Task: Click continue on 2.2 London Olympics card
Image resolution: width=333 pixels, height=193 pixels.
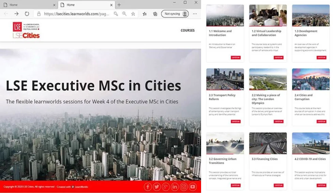Action: [x=278, y=121]
